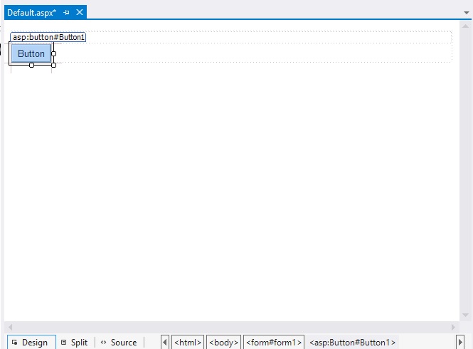
Task: Select the <body> tag breadcrumb
Action: [223, 343]
